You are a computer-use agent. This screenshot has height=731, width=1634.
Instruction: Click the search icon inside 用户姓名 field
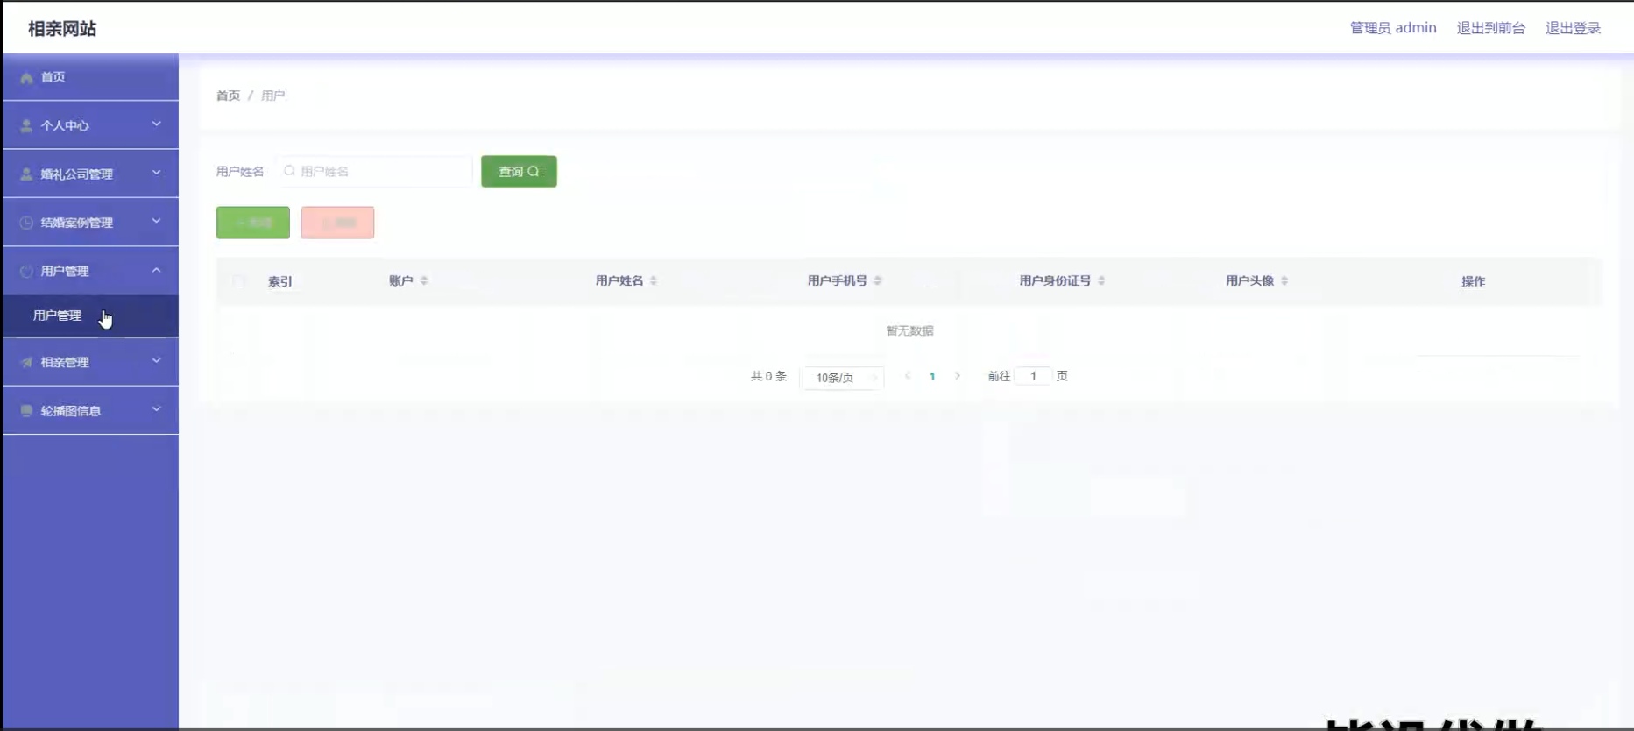point(289,171)
